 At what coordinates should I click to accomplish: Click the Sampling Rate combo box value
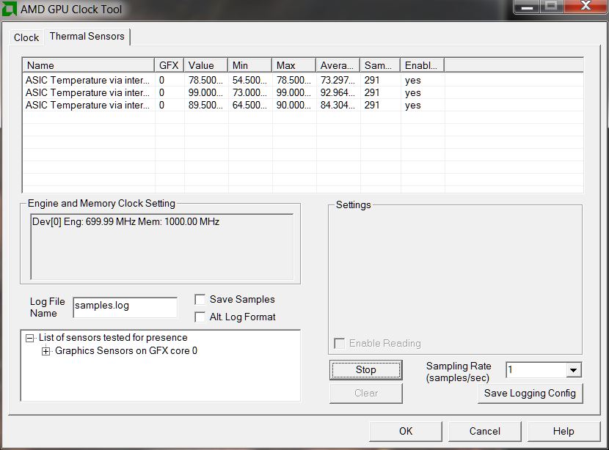[x=536, y=369]
